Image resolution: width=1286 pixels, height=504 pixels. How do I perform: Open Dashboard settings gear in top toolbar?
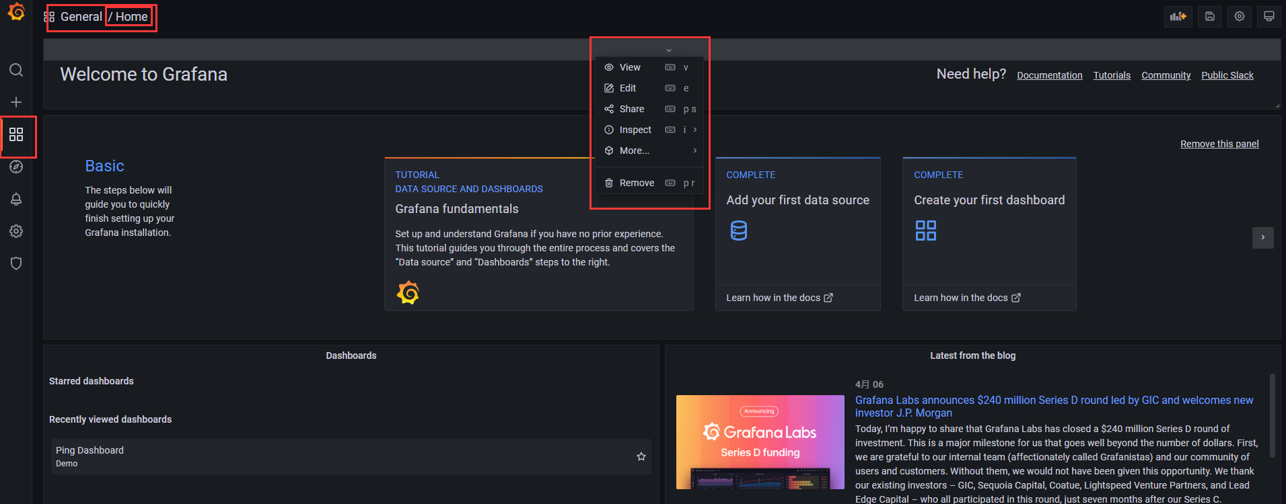pyautogui.click(x=1239, y=16)
